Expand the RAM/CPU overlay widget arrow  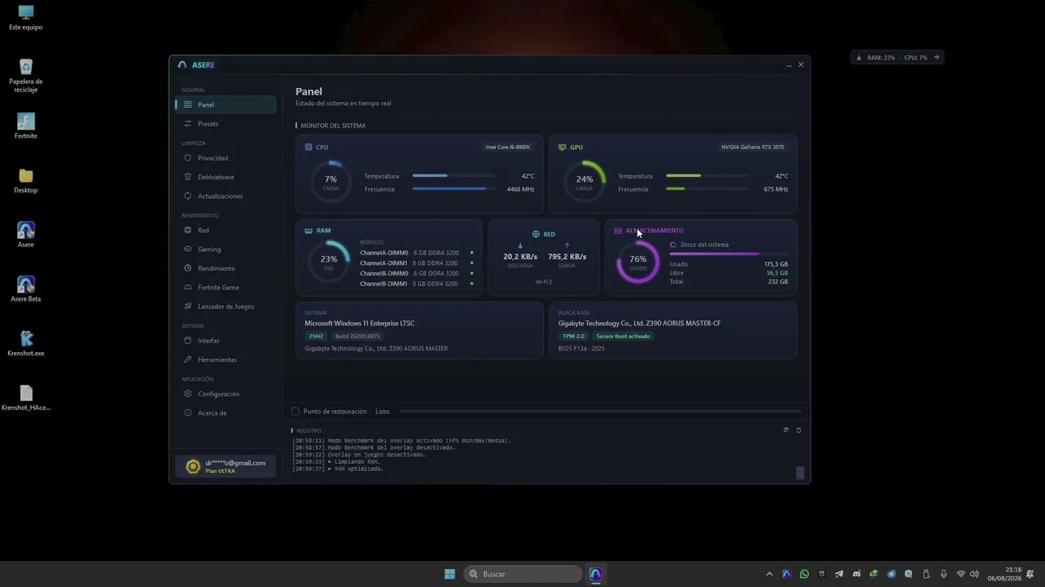coord(936,57)
